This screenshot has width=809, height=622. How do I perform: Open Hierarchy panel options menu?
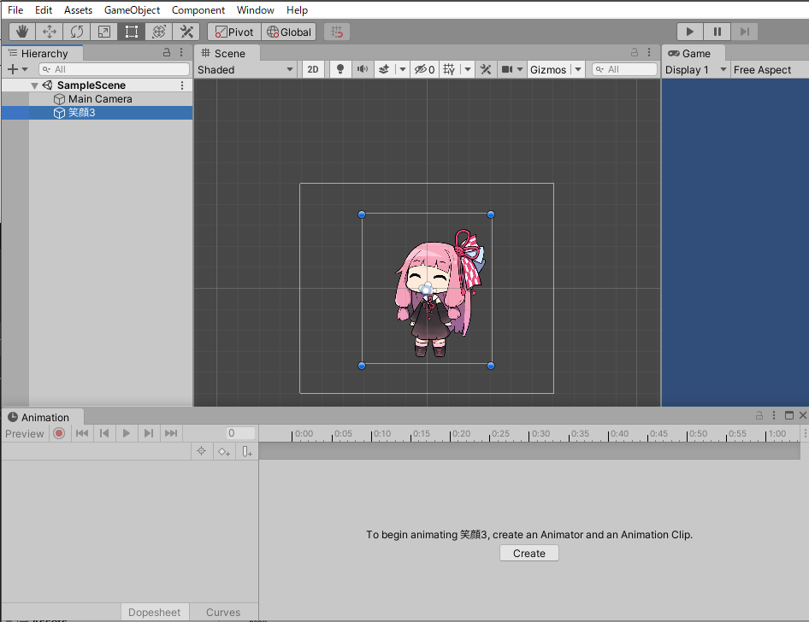[181, 53]
